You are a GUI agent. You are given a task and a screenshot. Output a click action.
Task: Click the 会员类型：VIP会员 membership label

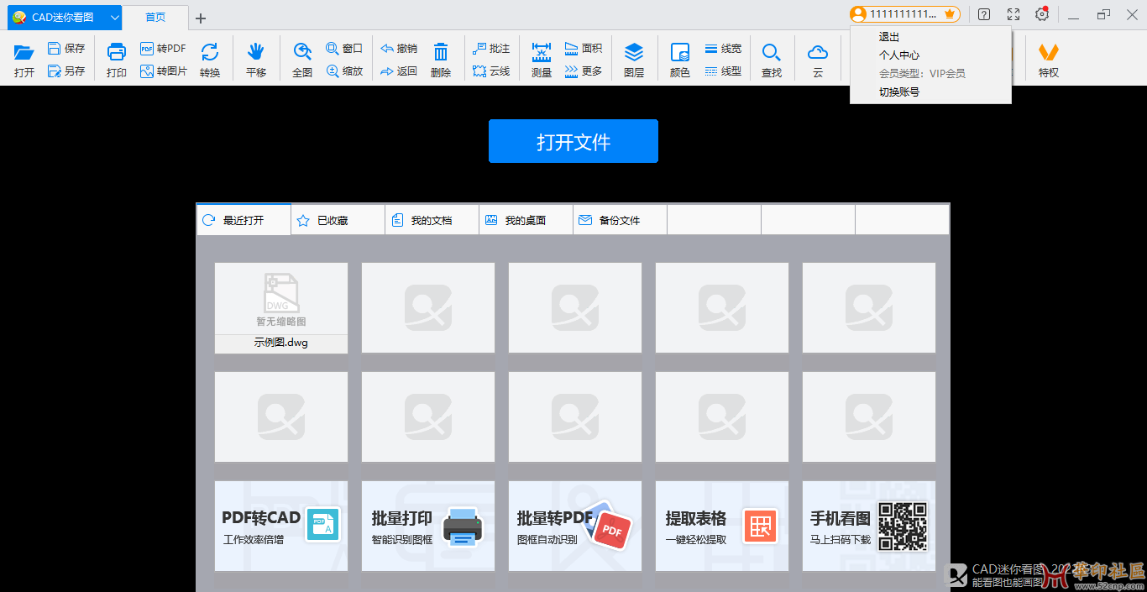pyautogui.click(x=922, y=74)
